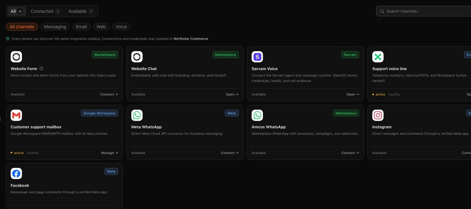The image size is (471, 209).
Task: Click the Gmail icon on Customer support mailbox
Action: click(x=16, y=115)
